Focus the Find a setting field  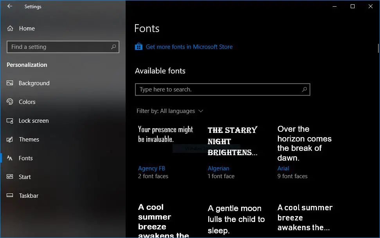tap(63, 47)
